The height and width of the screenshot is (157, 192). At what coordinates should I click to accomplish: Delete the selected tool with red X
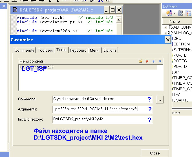click(x=147, y=61)
